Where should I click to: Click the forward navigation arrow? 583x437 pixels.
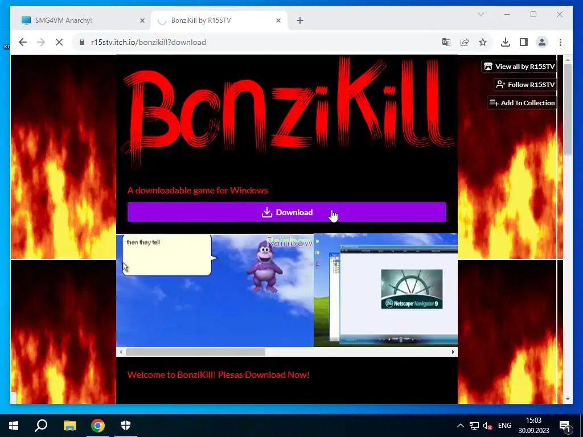[x=41, y=42]
